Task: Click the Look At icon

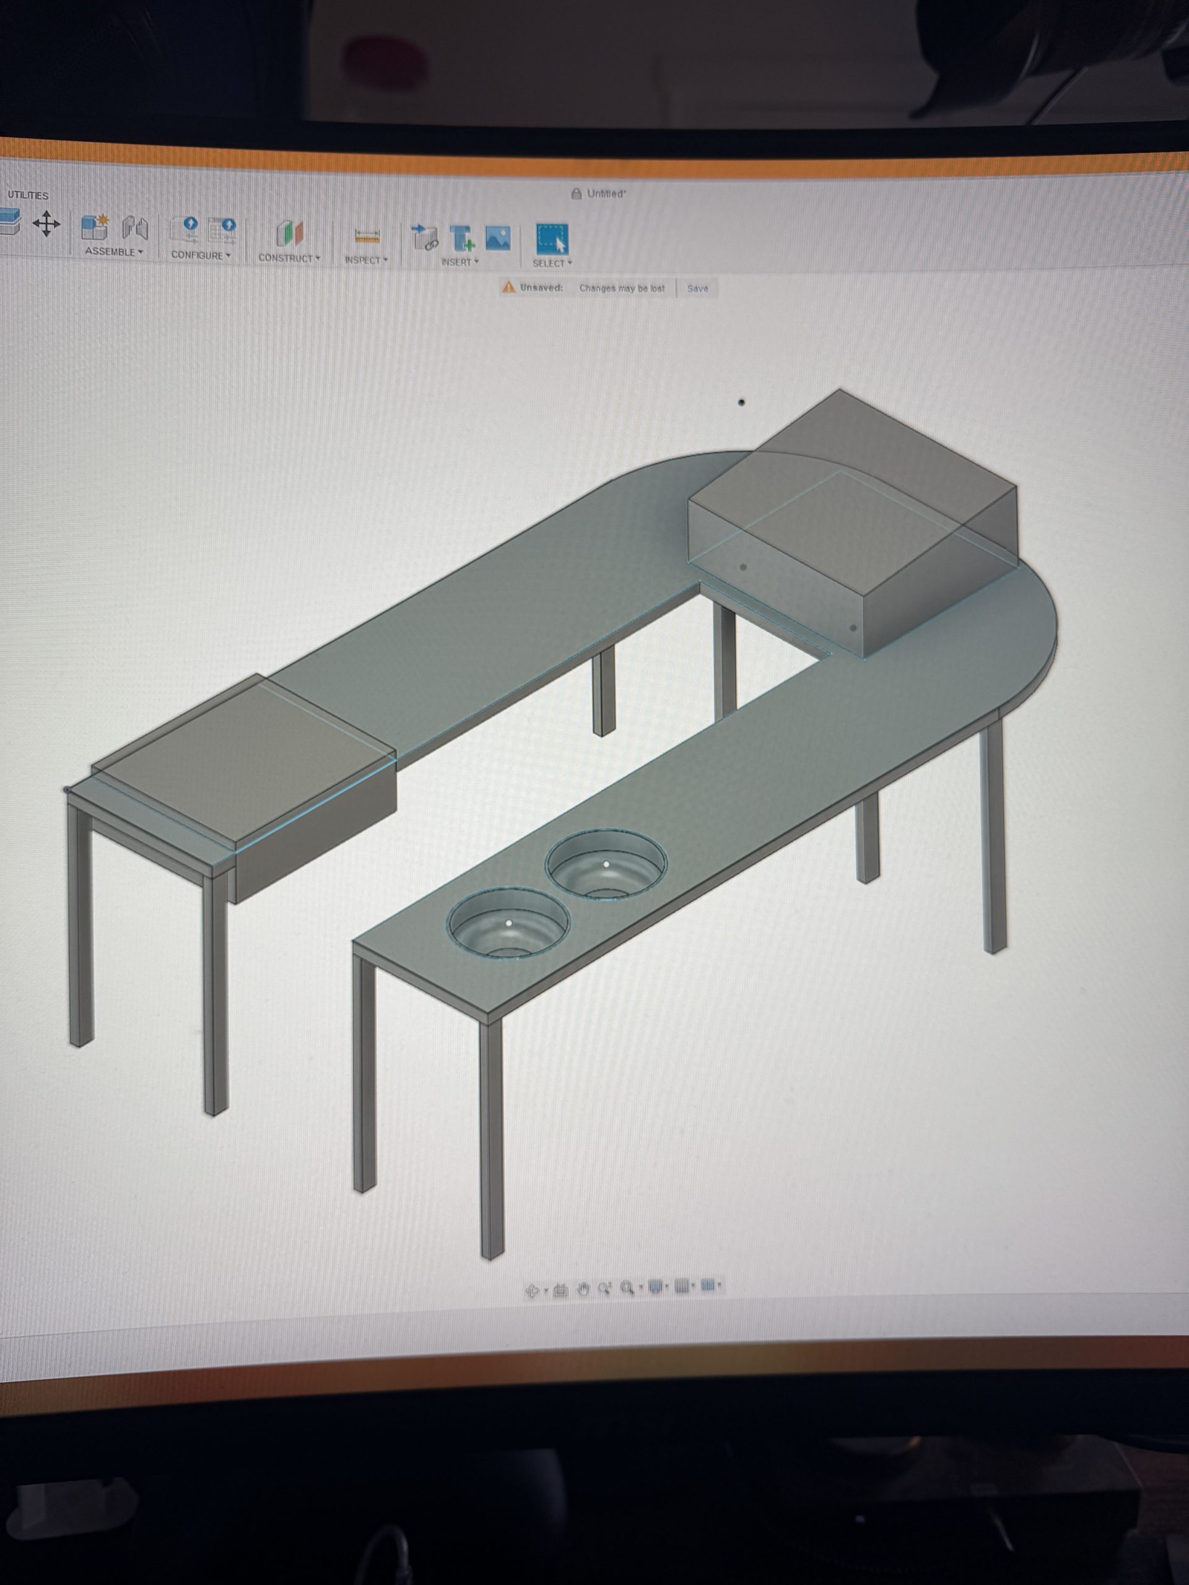Action: tap(560, 1290)
